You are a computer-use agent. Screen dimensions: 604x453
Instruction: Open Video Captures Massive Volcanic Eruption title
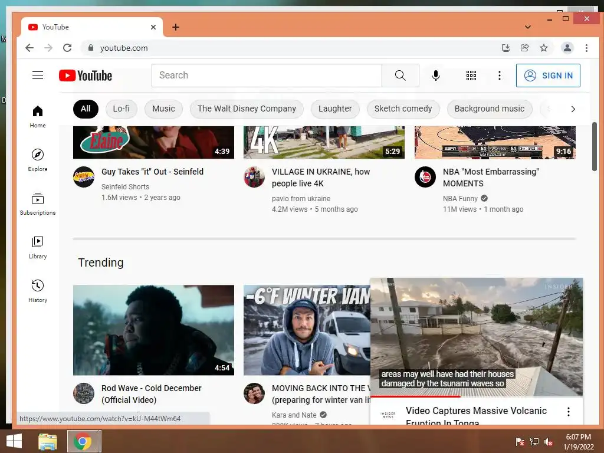476,416
